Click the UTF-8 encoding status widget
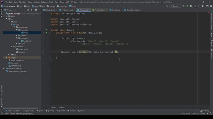 (194, 114)
